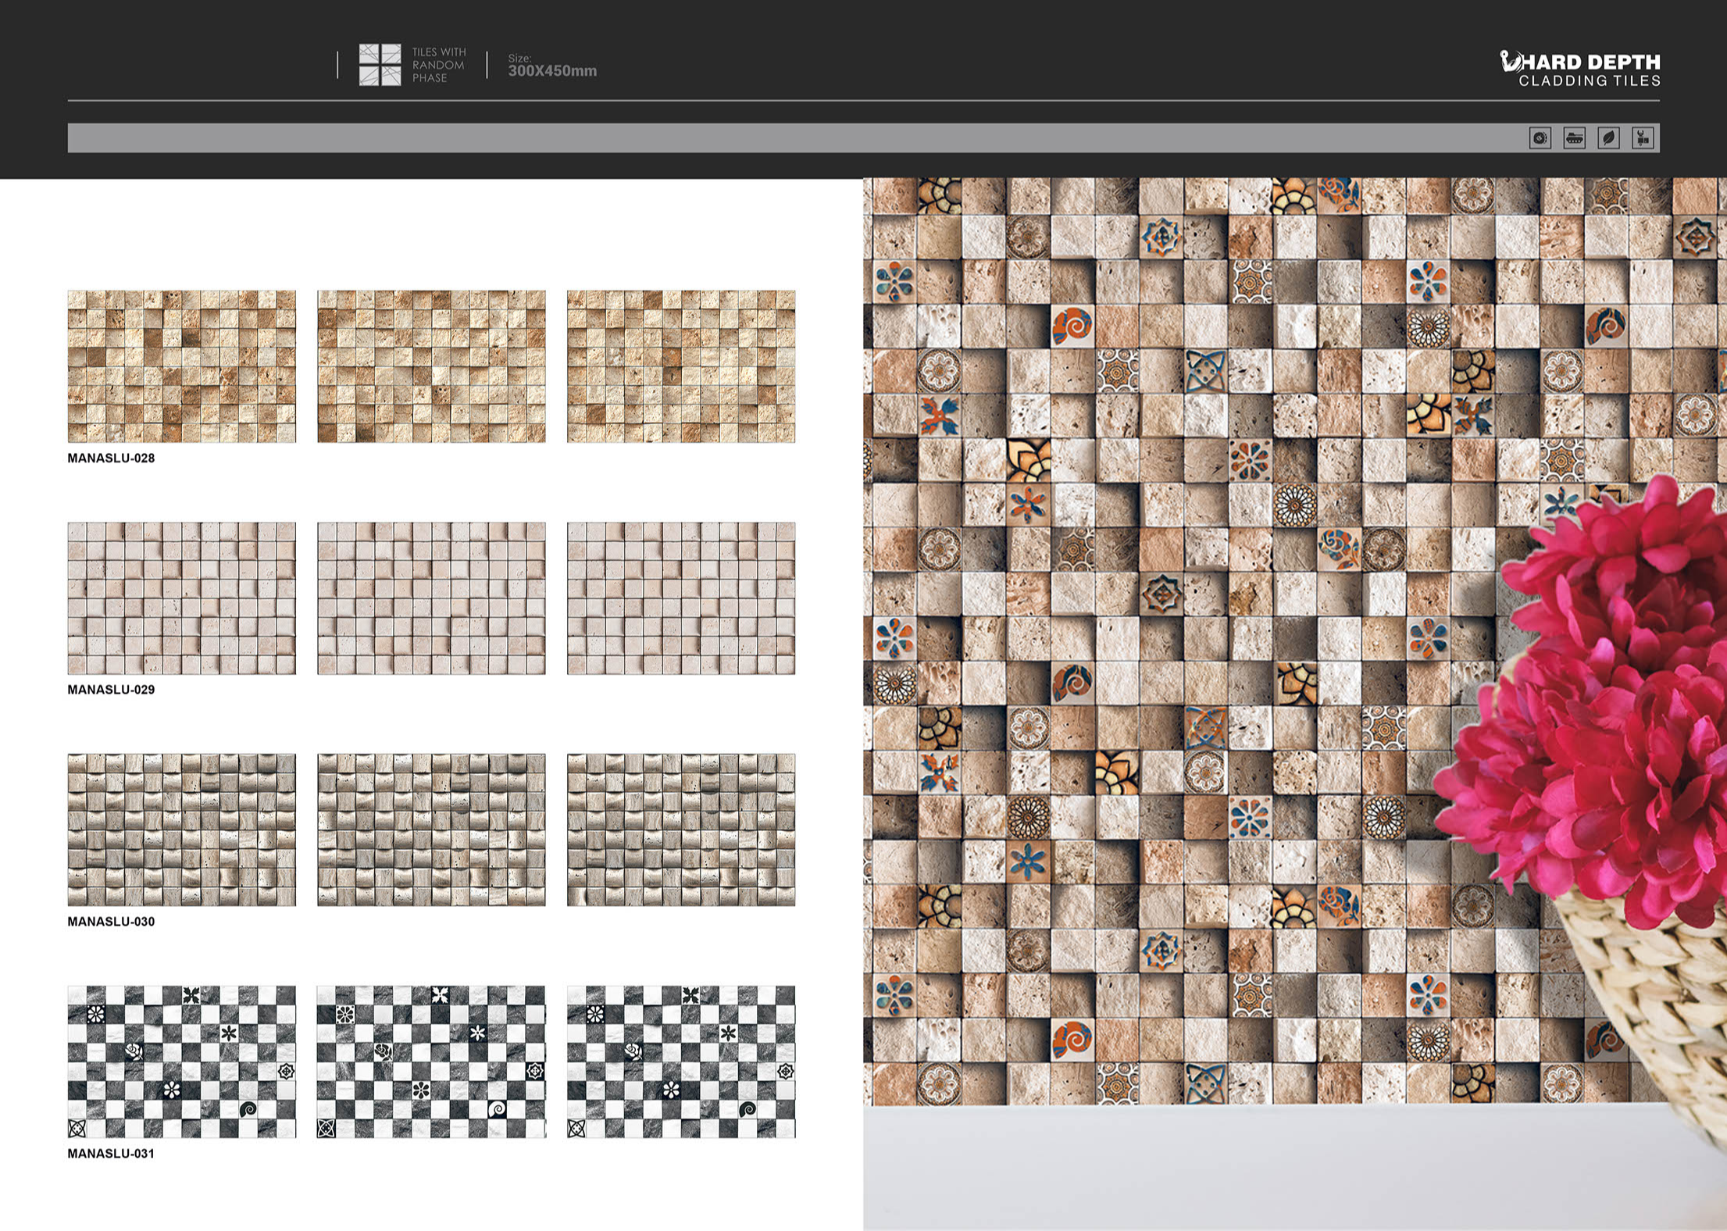Open the right swatch in the MANASLU-028 row
This screenshot has width=1727, height=1231.
tap(681, 366)
